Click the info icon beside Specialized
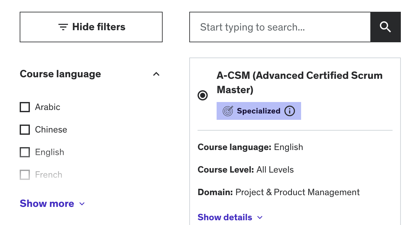Image resolution: width=411 pixels, height=225 pixels. click(289, 111)
